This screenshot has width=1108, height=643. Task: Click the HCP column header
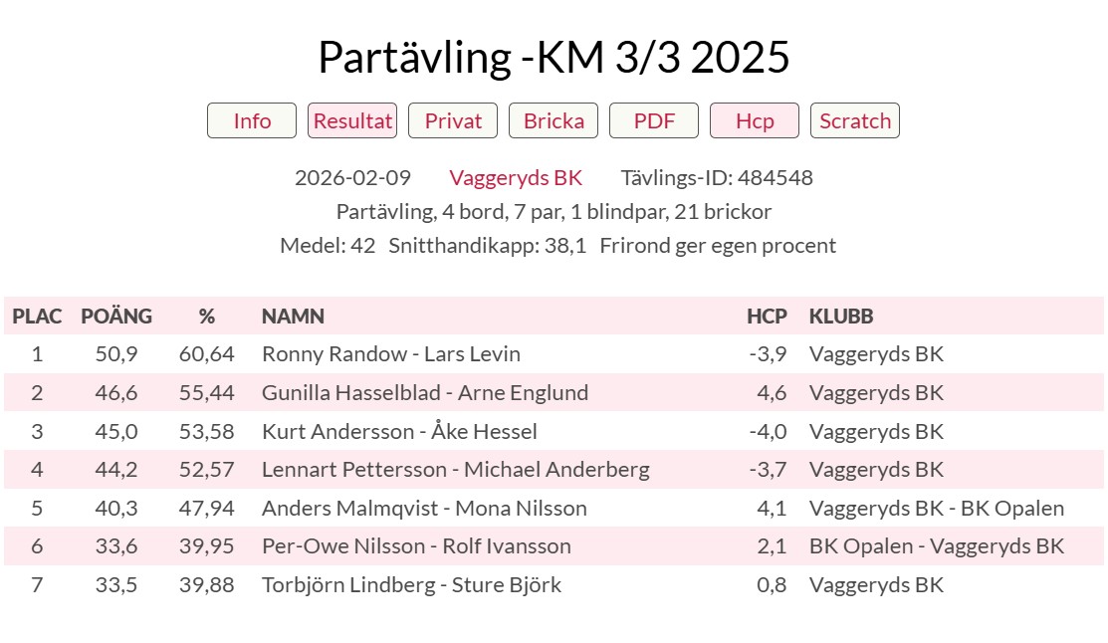(x=767, y=317)
